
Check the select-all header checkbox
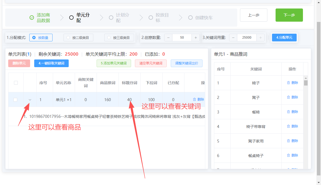pyautogui.click(x=16, y=83)
